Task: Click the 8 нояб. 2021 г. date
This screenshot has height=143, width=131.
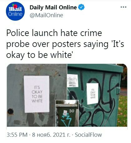Action: 51,135
